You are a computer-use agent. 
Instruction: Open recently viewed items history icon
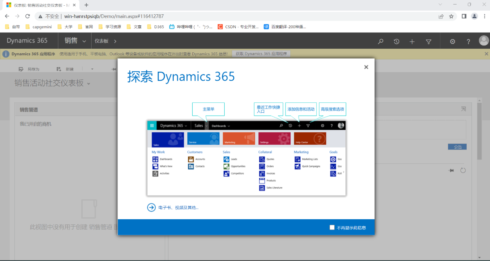coord(396,41)
